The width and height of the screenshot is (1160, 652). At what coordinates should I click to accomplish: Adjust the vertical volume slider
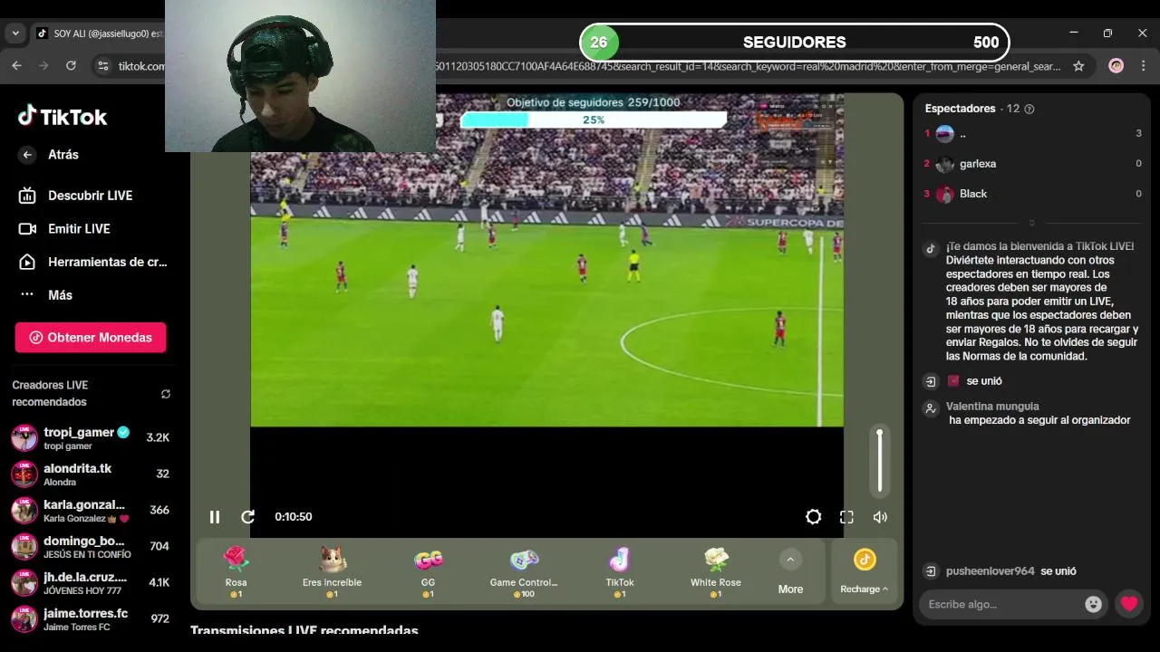click(879, 461)
